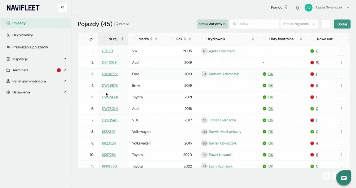The image size is (356, 188).
Task: Click the year 2005 cell
Action: [x=187, y=51]
